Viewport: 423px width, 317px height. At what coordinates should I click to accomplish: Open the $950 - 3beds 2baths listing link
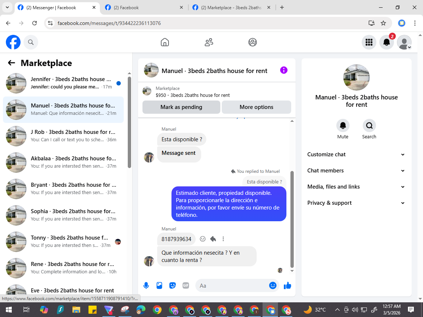coord(193,95)
